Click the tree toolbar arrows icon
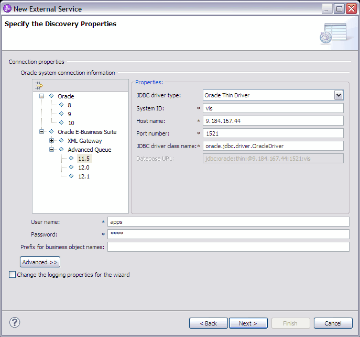Screen dimensions: 360x337 point(39,86)
